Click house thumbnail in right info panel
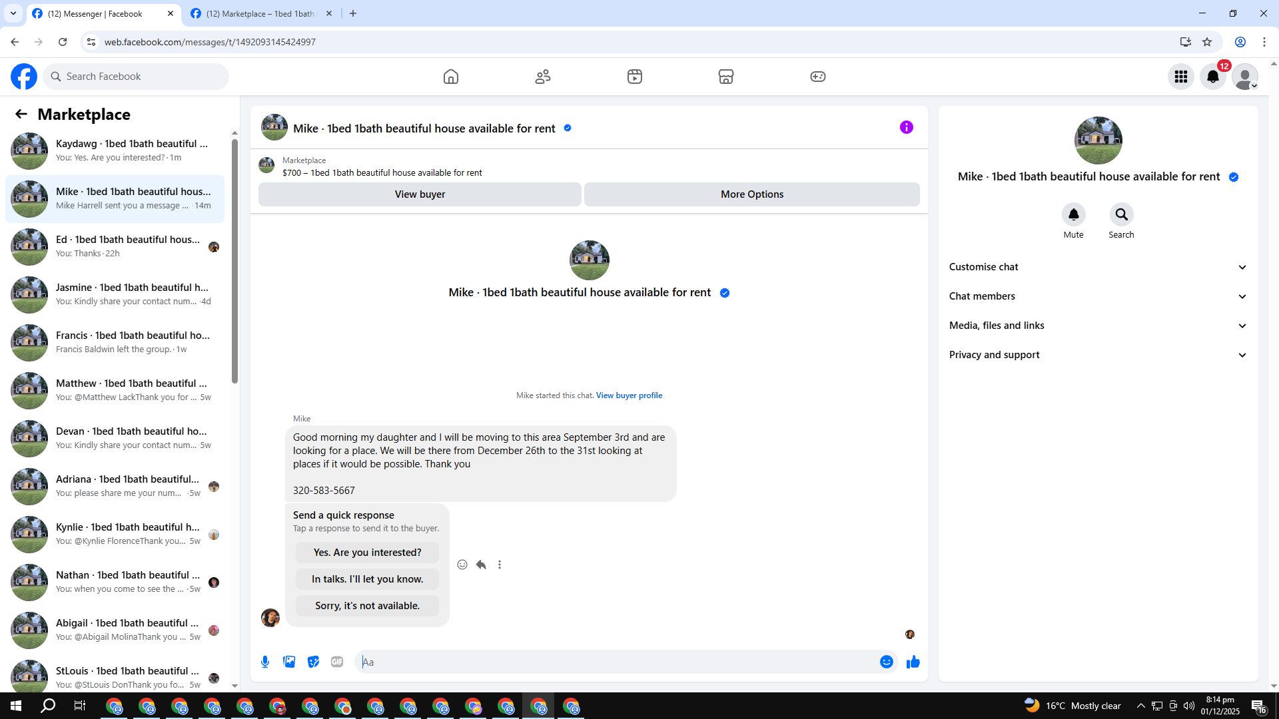The image size is (1279, 719). (1098, 140)
